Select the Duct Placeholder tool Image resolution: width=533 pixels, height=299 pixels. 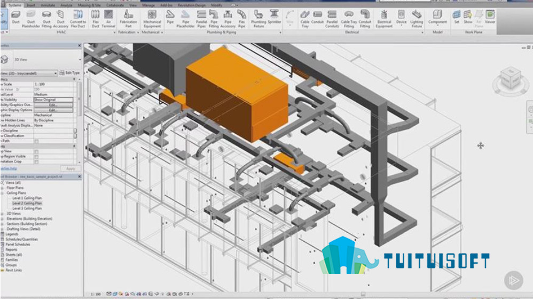coord(30,19)
